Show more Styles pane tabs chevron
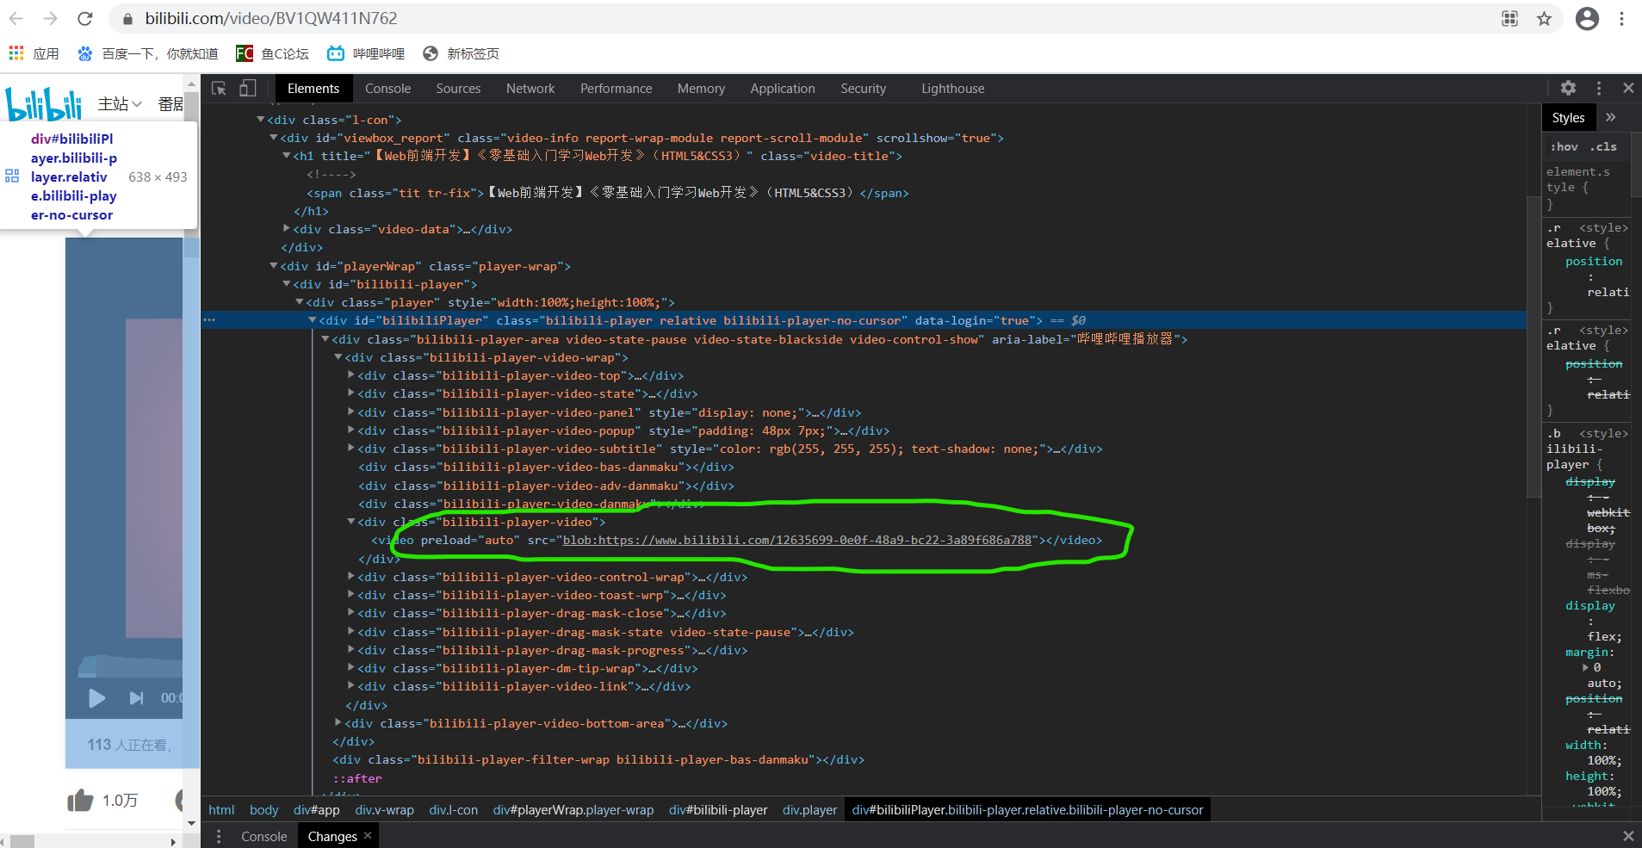1642x848 pixels. click(x=1611, y=117)
